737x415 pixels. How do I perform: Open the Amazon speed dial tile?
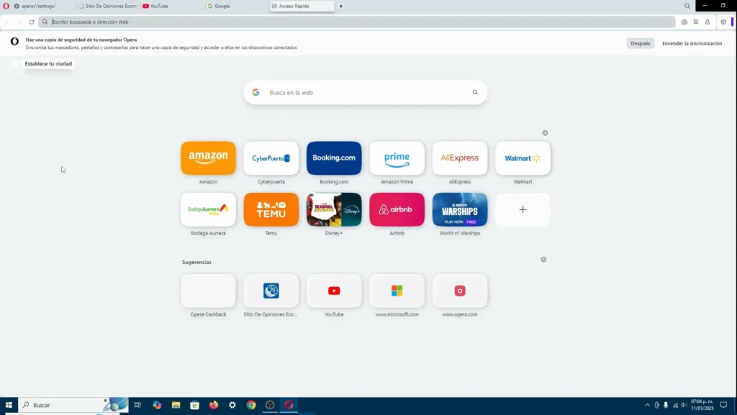208,158
